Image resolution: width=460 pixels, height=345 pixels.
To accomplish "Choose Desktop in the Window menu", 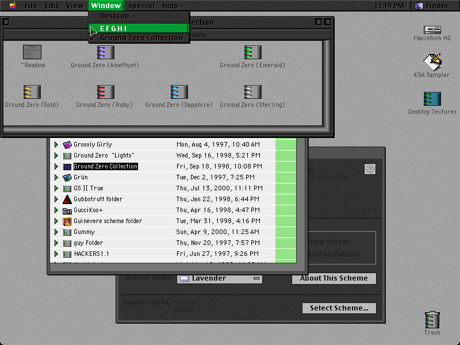I will pos(139,16).
